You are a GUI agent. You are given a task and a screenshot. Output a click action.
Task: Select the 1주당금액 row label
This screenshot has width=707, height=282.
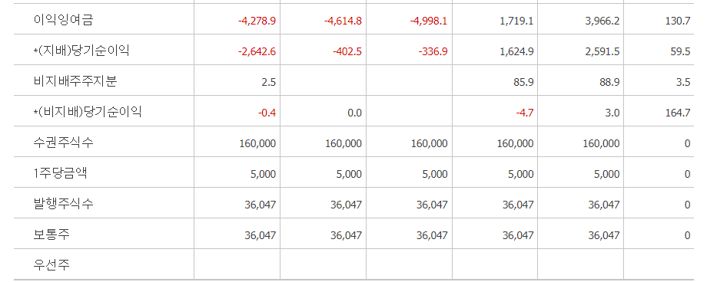click(x=61, y=173)
